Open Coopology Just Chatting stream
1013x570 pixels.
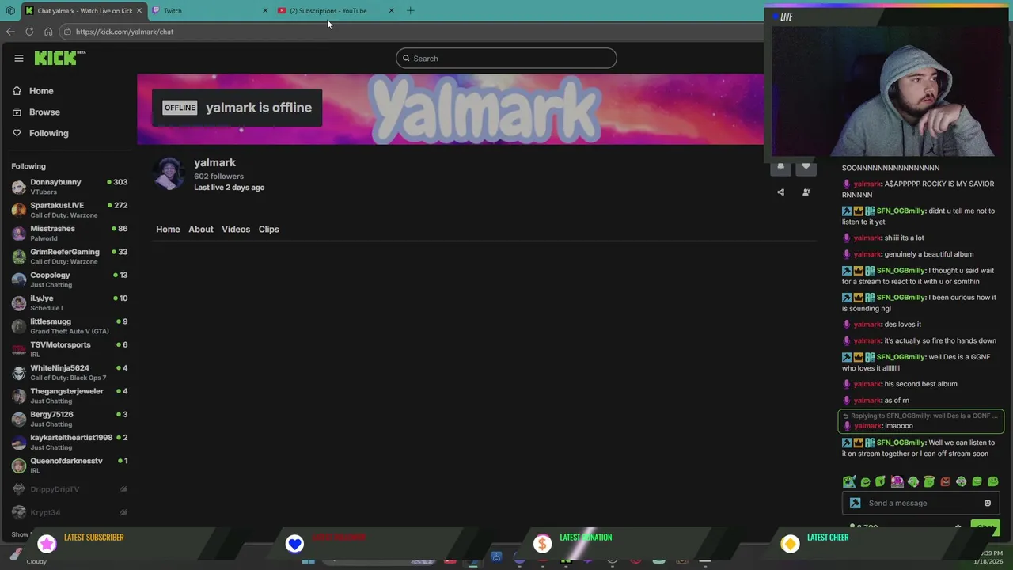click(x=70, y=279)
